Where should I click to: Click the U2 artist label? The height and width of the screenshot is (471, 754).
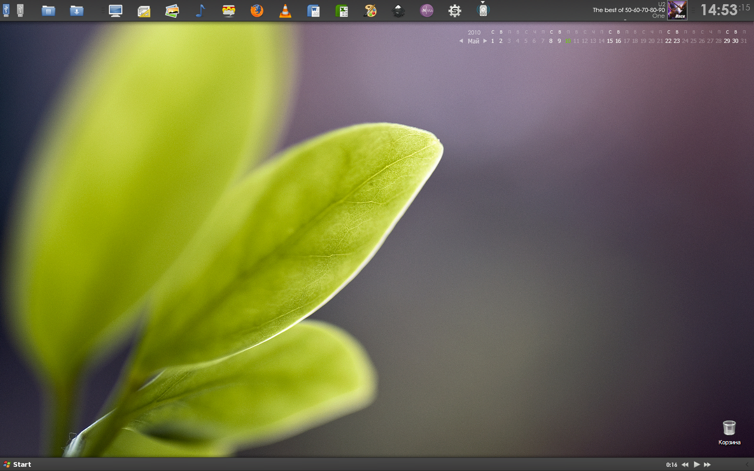[x=661, y=4]
